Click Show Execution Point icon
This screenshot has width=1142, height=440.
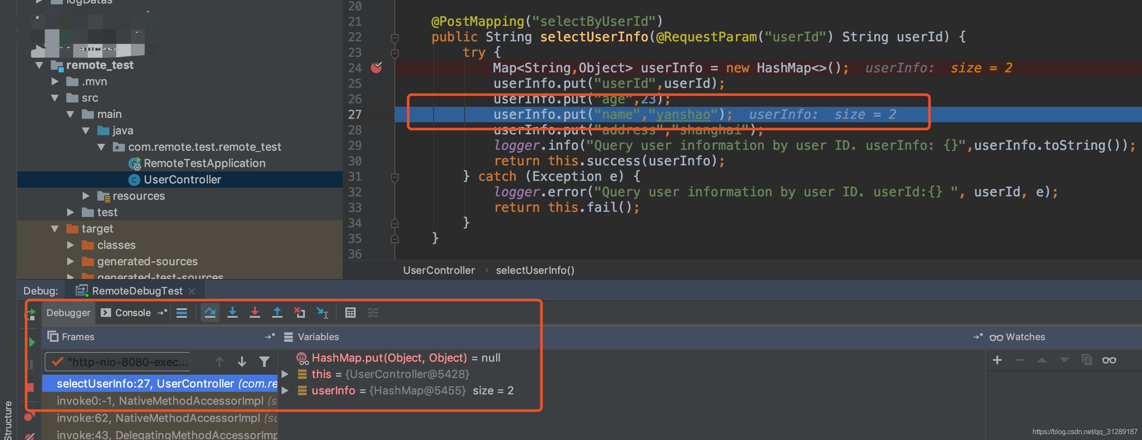182,313
